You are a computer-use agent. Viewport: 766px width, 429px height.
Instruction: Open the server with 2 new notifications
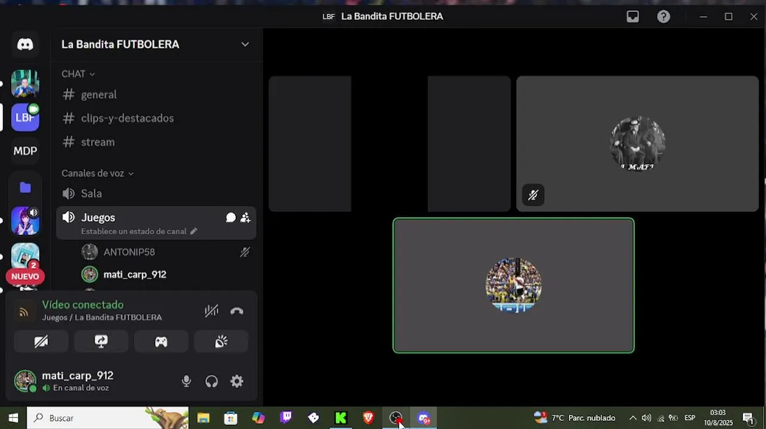click(25, 256)
